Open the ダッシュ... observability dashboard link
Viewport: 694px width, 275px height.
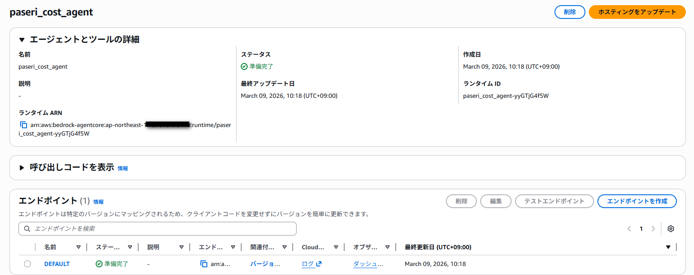click(368, 264)
